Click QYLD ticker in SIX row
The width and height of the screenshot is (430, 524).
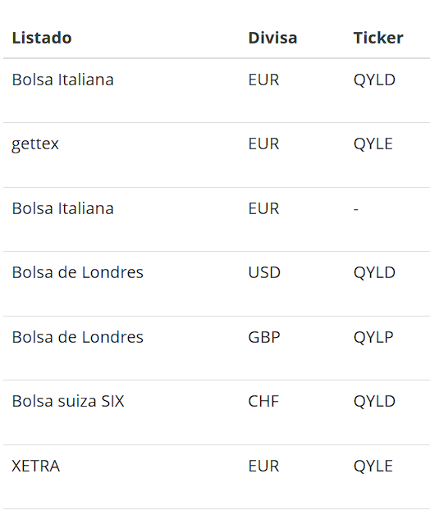click(374, 402)
